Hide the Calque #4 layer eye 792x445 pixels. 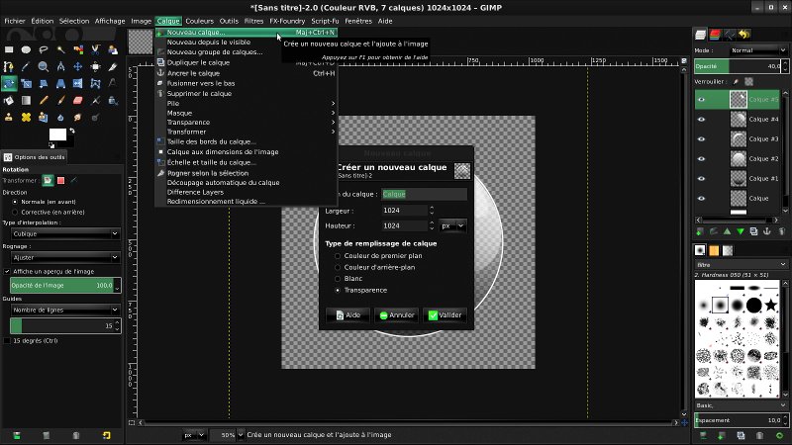click(701, 119)
